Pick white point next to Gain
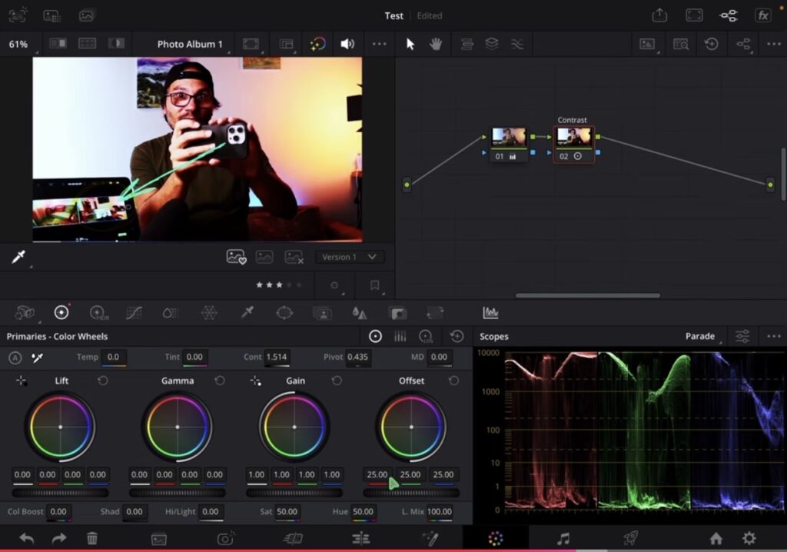 (255, 381)
